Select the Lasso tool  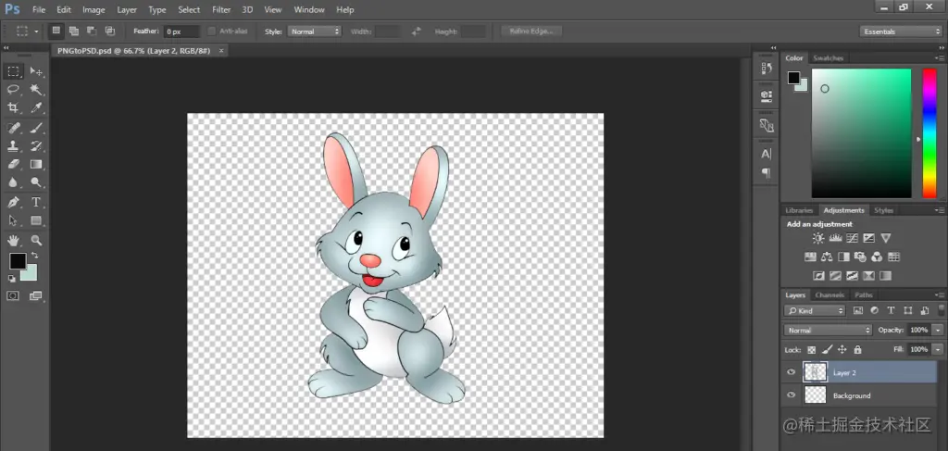point(14,90)
